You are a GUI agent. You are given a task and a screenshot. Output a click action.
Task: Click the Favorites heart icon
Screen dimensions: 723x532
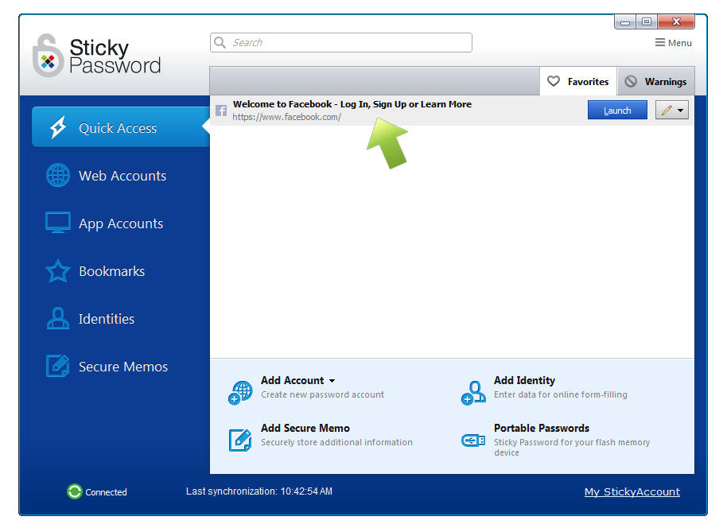[554, 81]
